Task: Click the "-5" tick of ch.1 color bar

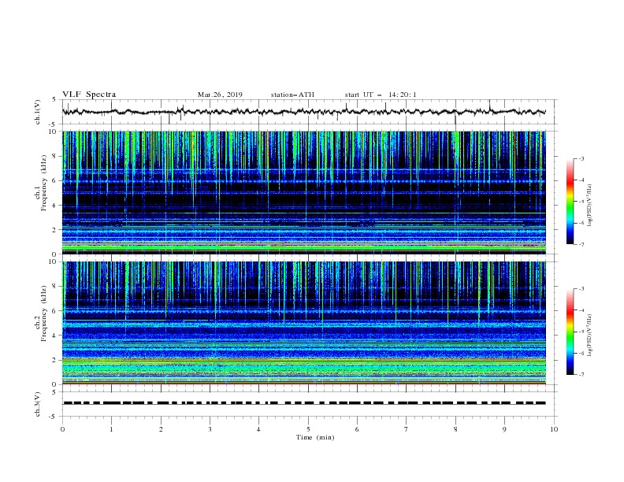Action: (x=581, y=202)
